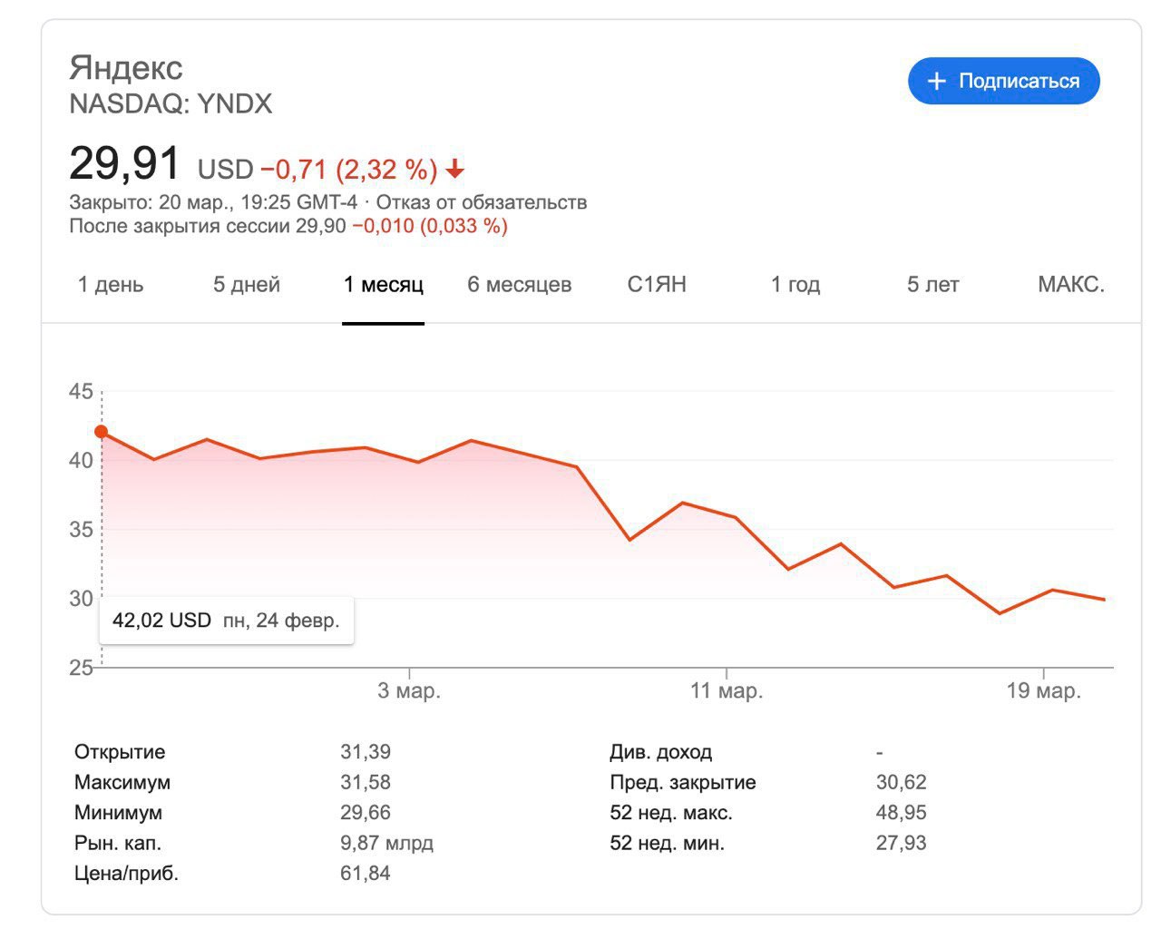Select the 1 месяц tab

point(384,285)
